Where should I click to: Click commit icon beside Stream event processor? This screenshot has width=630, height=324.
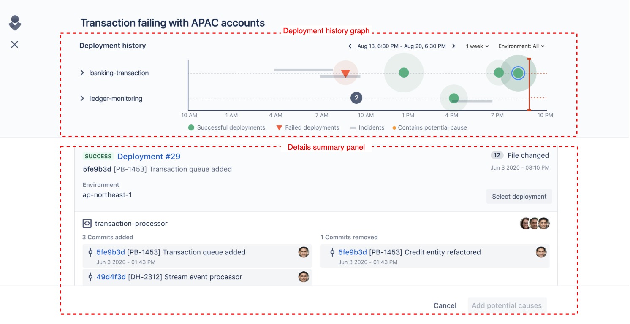[90, 277]
